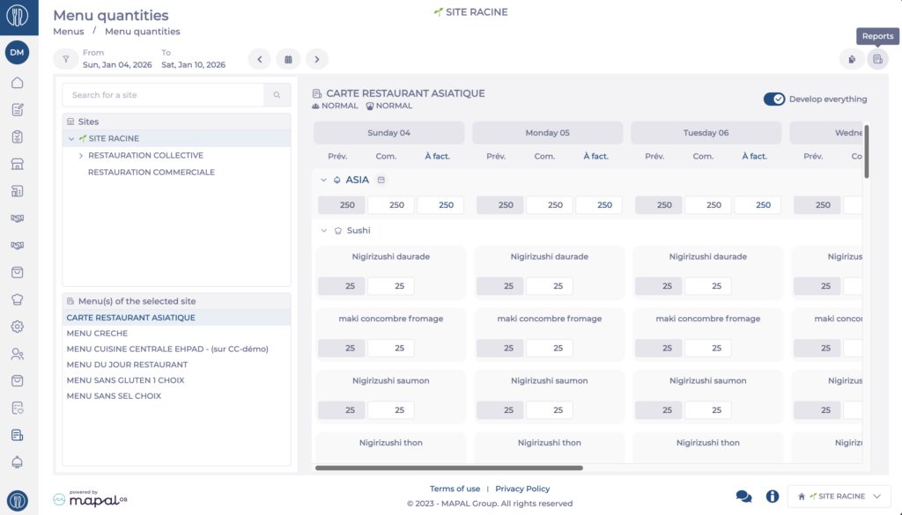This screenshot has height=515, width=902.
Task: Focus the Search for a site field
Action: pyautogui.click(x=163, y=95)
